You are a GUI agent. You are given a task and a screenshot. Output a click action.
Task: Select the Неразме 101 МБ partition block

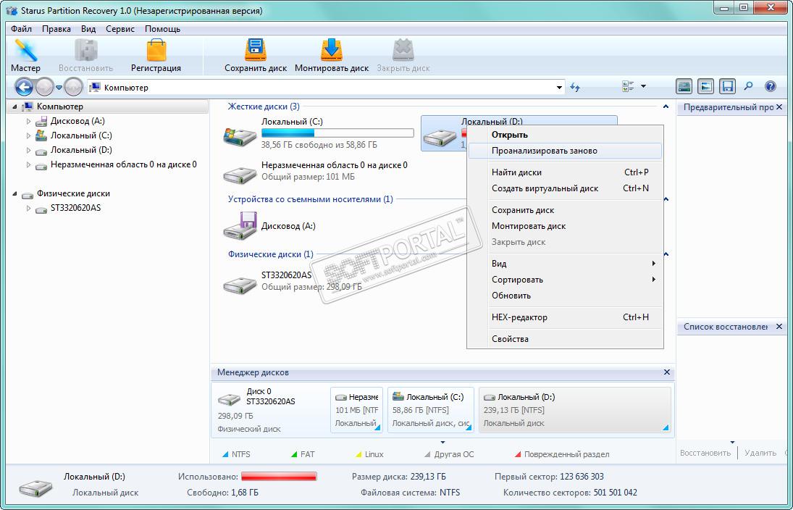[x=356, y=410]
